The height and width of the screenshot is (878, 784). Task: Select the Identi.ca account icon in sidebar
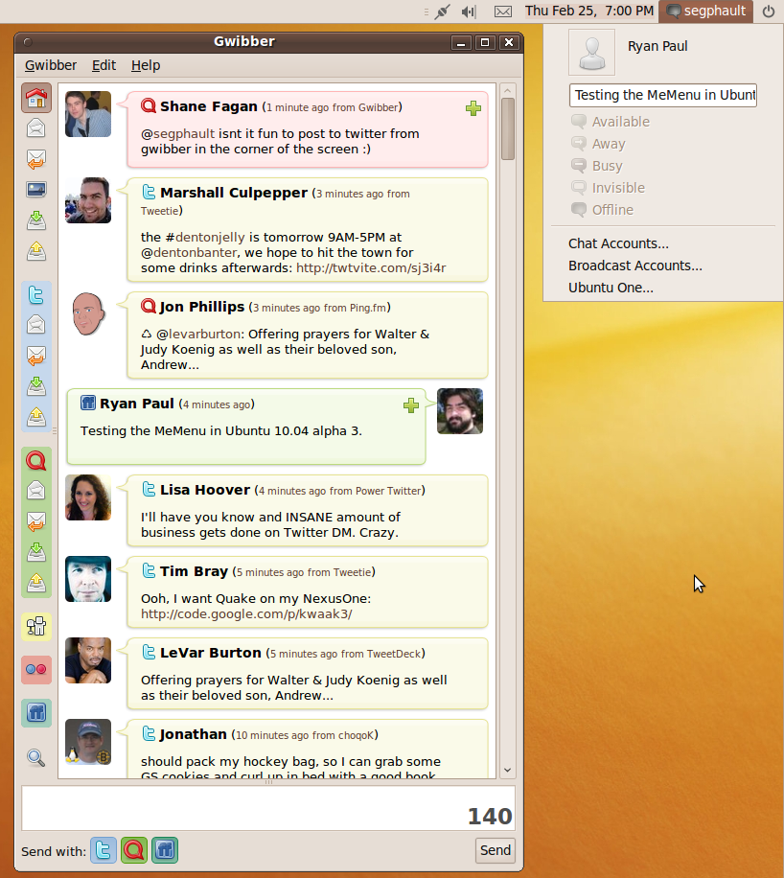[x=36, y=460]
